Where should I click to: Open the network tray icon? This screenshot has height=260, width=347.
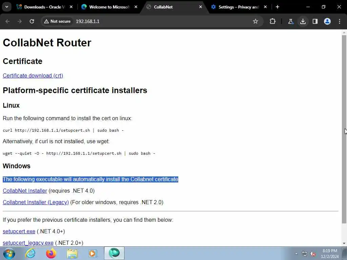(305, 254)
